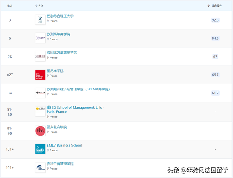The image size is (233, 178).
Task: Select the score value 92.6
Action: [x=215, y=20]
